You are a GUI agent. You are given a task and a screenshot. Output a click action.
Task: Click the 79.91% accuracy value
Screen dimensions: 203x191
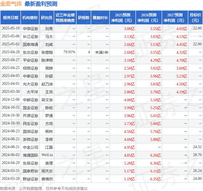point(69,52)
